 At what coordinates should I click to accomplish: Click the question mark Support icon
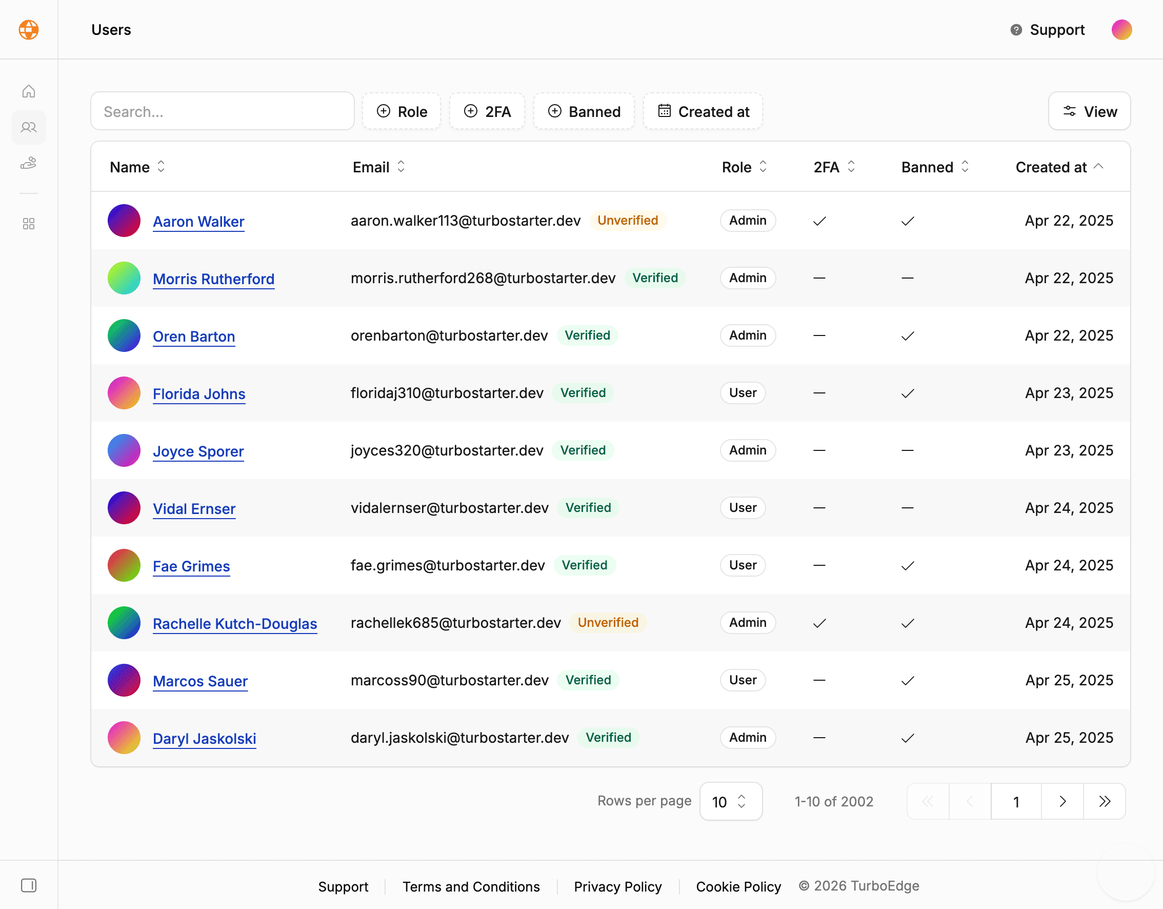pyautogui.click(x=1016, y=30)
